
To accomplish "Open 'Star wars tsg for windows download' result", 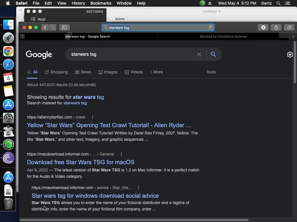I will 95,196.
